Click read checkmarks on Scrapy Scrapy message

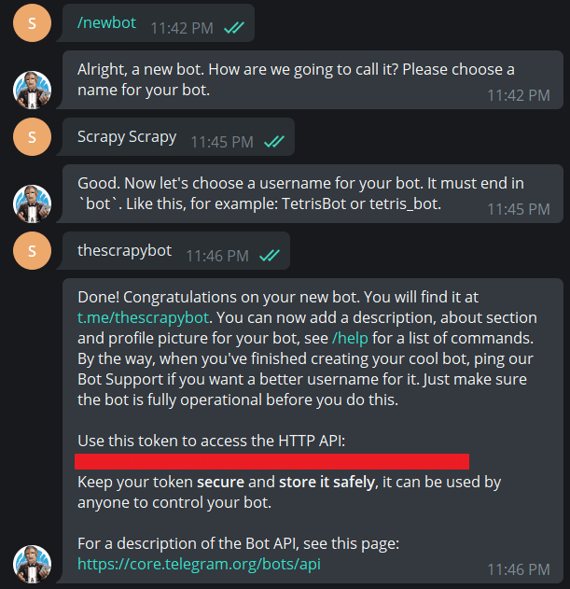coord(274,142)
